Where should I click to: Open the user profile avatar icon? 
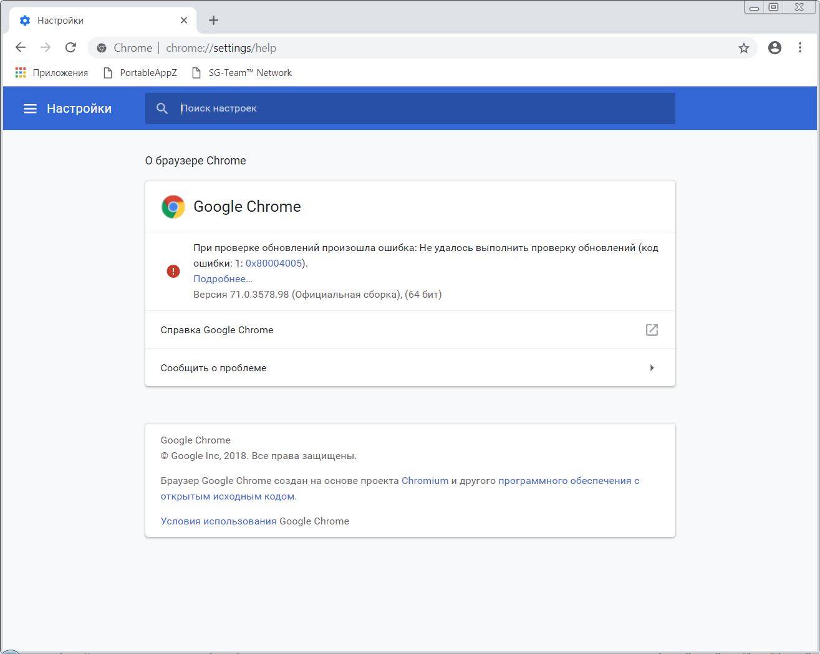(774, 47)
